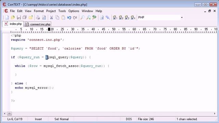219x123 pixels.
Task: Click 'mysql_fetch_assoc' in the while line
Action: (61, 66)
